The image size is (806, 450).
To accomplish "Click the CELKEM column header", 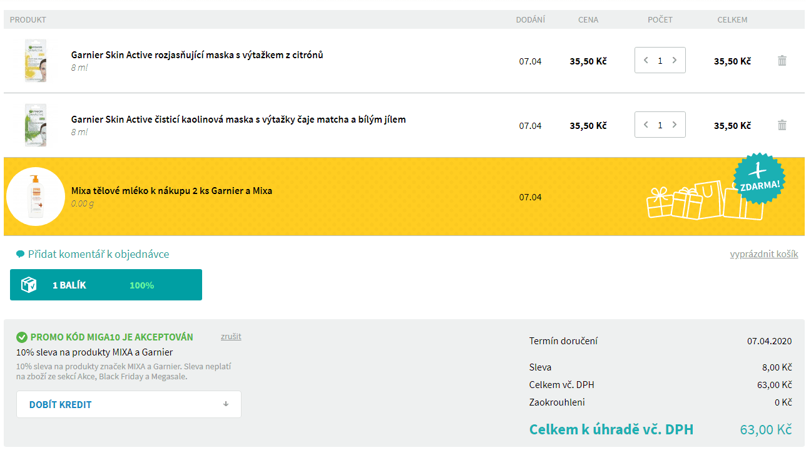I will coord(733,19).
